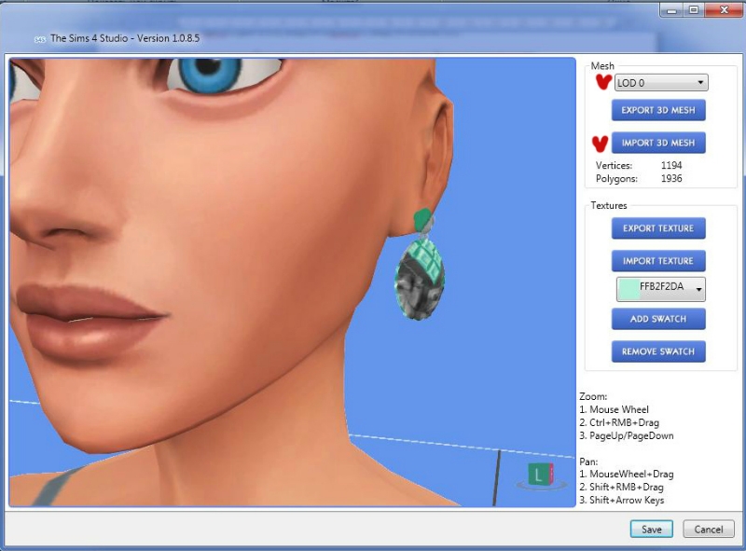Click the red heart beside LOD dropdown

point(603,83)
